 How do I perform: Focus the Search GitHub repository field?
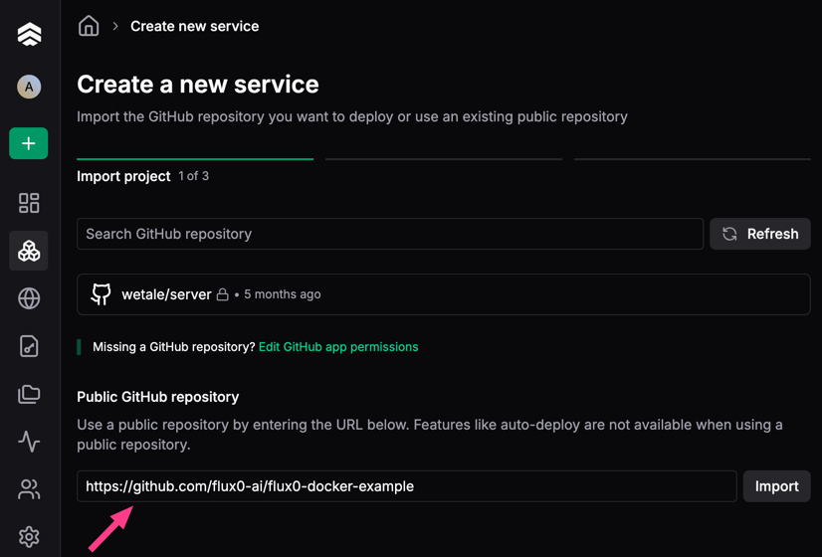(390, 234)
